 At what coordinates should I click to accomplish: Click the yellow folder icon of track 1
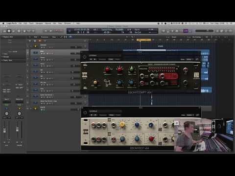pyautogui.click(x=35, y=46)
